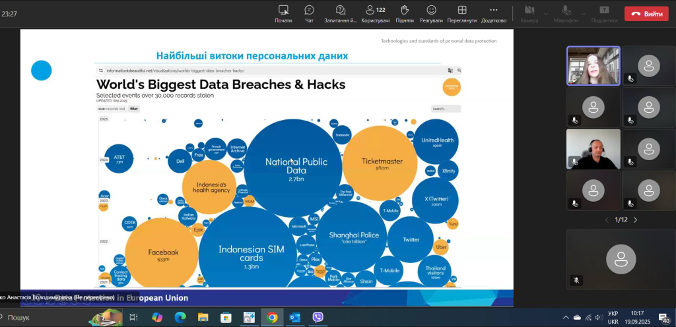
Task: Go to the next participants page arrow
Action: pyautogui.click(x=635, y=220)
